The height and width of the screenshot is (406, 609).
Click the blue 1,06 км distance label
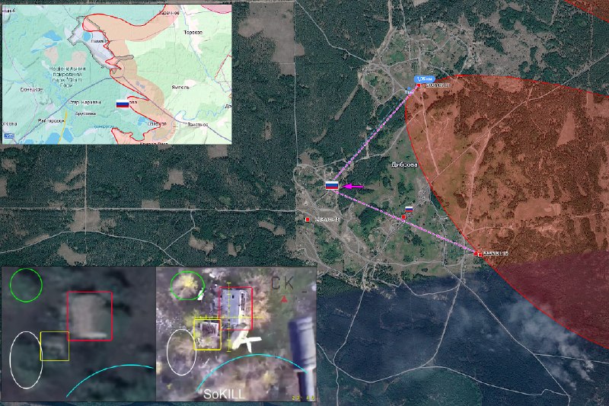point(424,79)
